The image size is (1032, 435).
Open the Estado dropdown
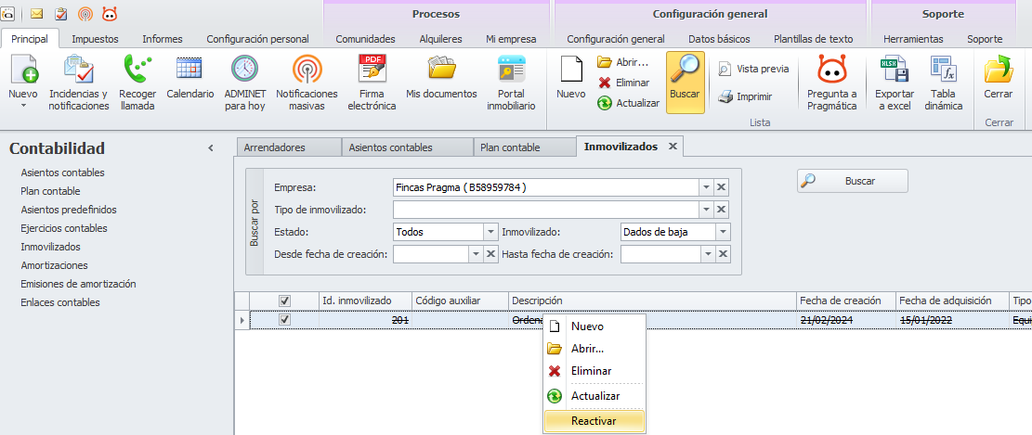coord(490,232)
